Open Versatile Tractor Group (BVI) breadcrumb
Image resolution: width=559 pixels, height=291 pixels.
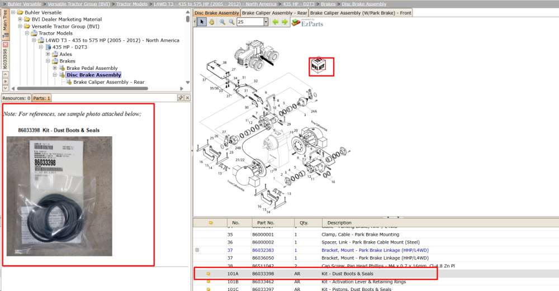tap(79, 4)
